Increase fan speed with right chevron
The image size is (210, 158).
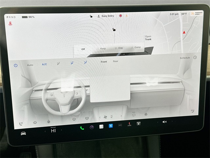pos(121,116)
